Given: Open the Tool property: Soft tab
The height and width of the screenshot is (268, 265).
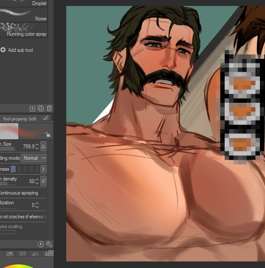Looking at the screenshot, I should coord(19,118).
